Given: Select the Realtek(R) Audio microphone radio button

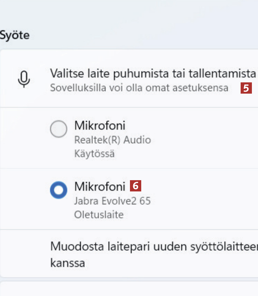Looking at the screenshot, I should pyautogui.click(x=59, y=129).
